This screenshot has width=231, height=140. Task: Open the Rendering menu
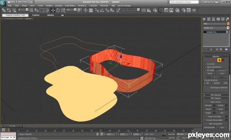tap(82, 6)
